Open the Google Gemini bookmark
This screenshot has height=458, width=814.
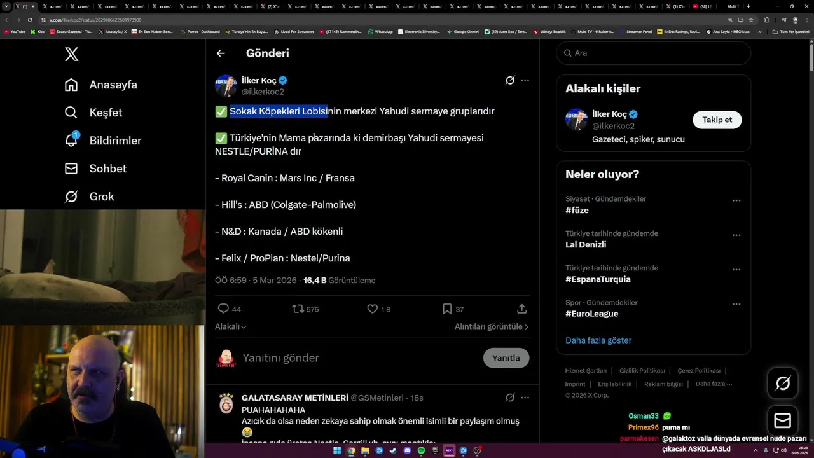[x=463, y=31]
